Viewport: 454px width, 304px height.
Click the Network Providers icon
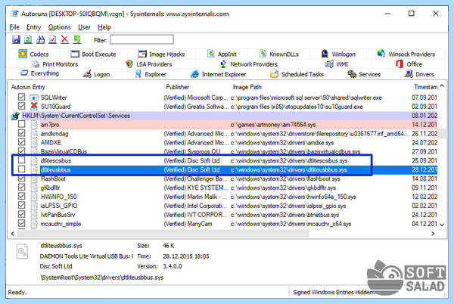[223, 64]
